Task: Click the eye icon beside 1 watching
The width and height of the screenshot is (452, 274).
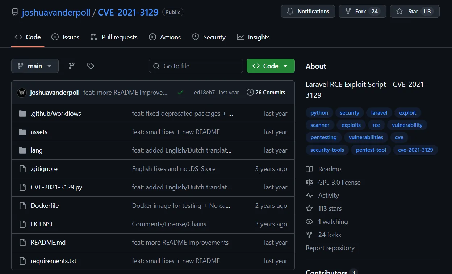Action: click(x=309, y=222)
